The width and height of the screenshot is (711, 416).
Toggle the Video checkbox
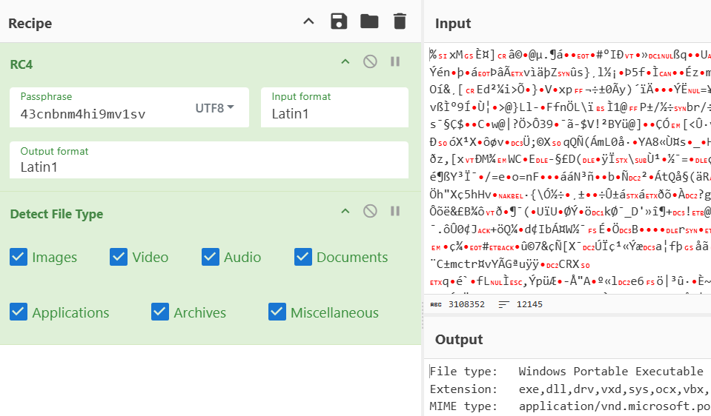coord(119,257)
